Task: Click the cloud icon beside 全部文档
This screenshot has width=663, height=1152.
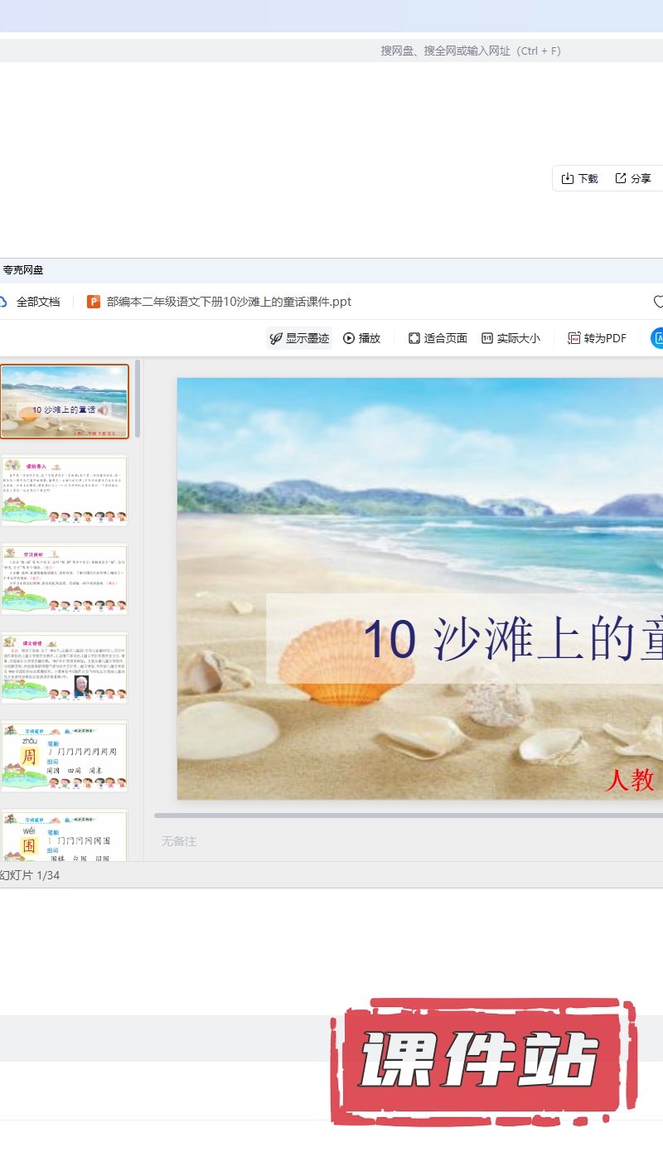Action: (x=3, y=302)
